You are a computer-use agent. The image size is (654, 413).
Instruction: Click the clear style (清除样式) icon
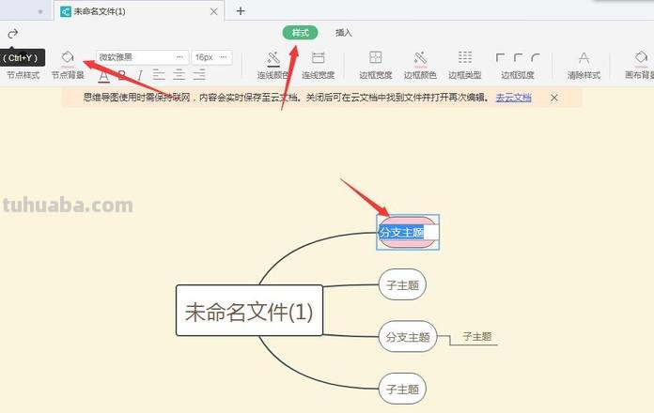(584, 57)
